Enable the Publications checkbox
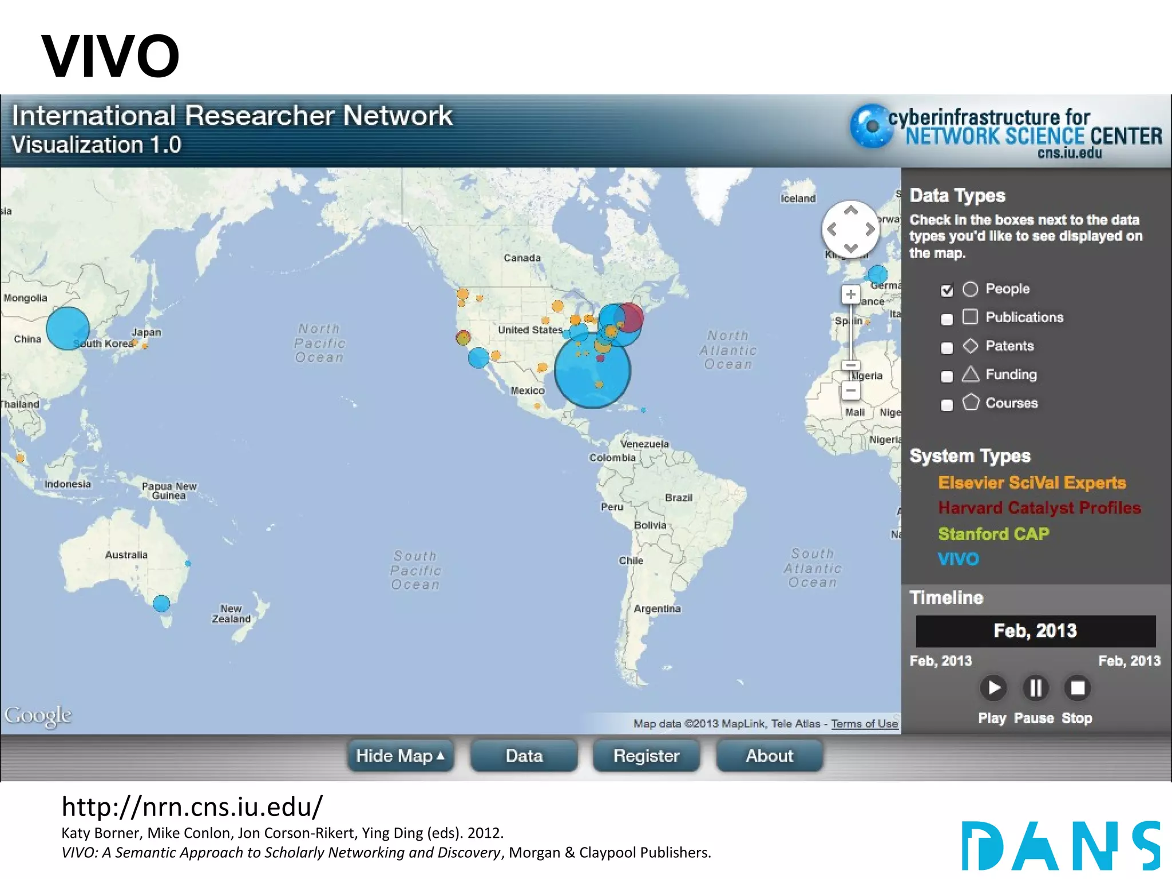The height and width of the screenshot is (879, 1172). point(947,319)
